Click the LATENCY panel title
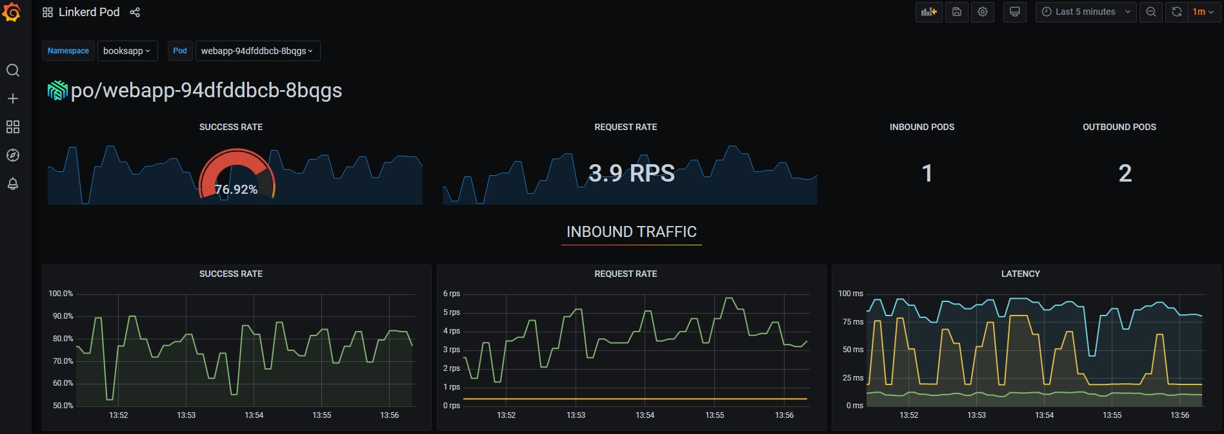The width and height of the screenshot is (1224, 434). [x=1020, y=274]
